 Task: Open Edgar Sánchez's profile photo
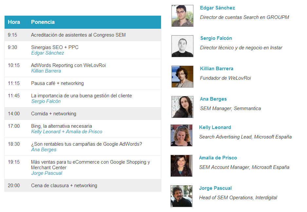(x=182, y=16)
